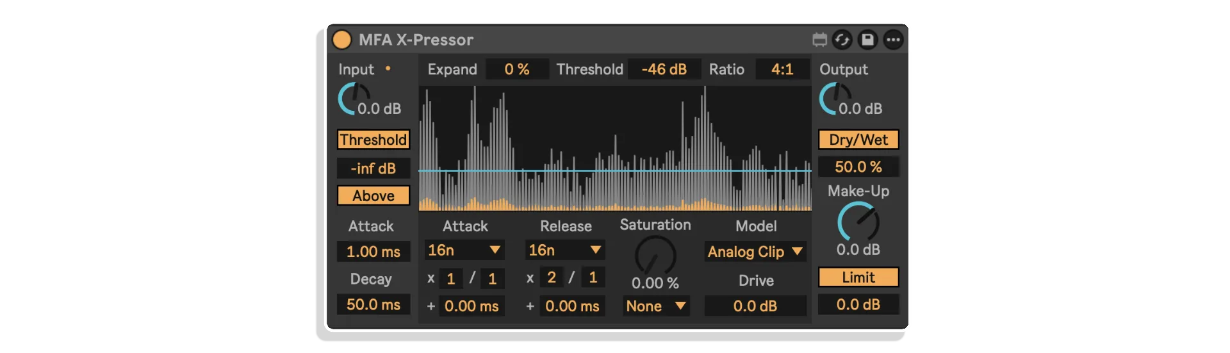Click the hot-swap presets circular arrows icon
The width and height of the screenshot is (1230, 353).
(x=842, y=40)
